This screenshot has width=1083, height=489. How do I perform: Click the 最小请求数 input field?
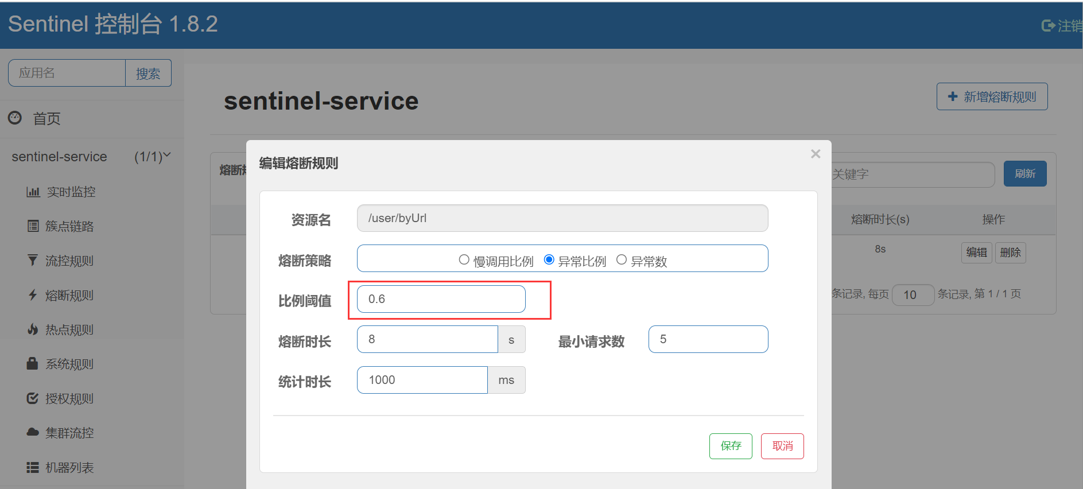(708, 339)
